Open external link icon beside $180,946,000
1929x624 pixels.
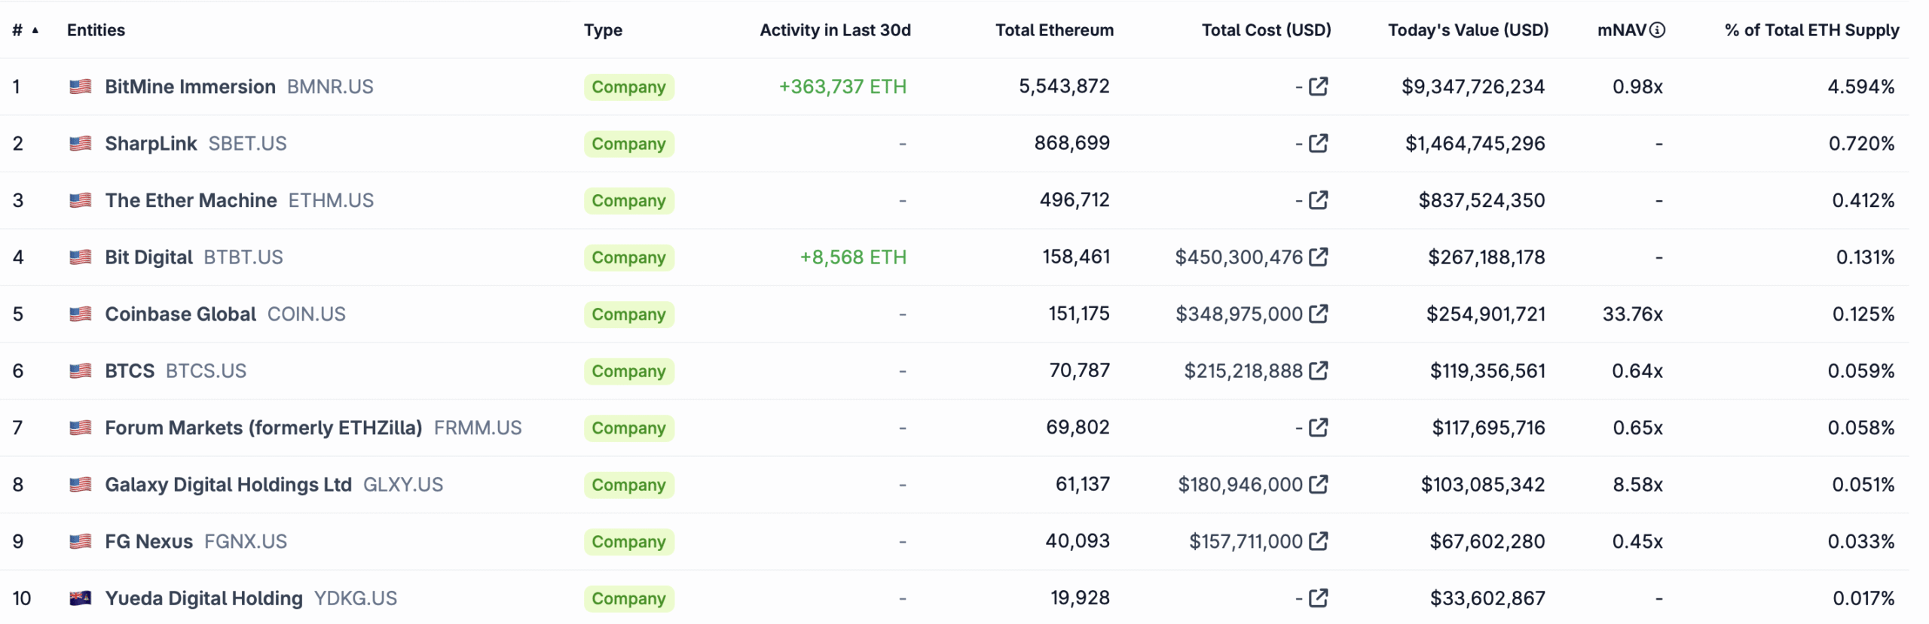pos(1319,484)
